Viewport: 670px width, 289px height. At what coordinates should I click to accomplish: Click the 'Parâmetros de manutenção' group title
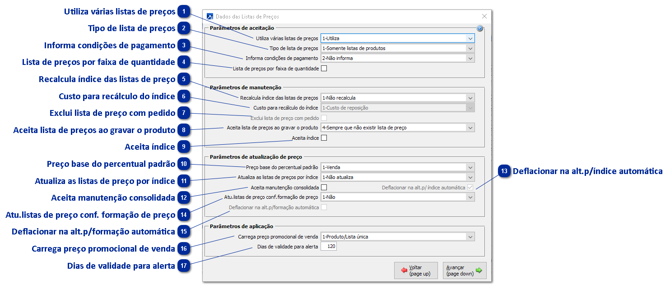[246, 87]
